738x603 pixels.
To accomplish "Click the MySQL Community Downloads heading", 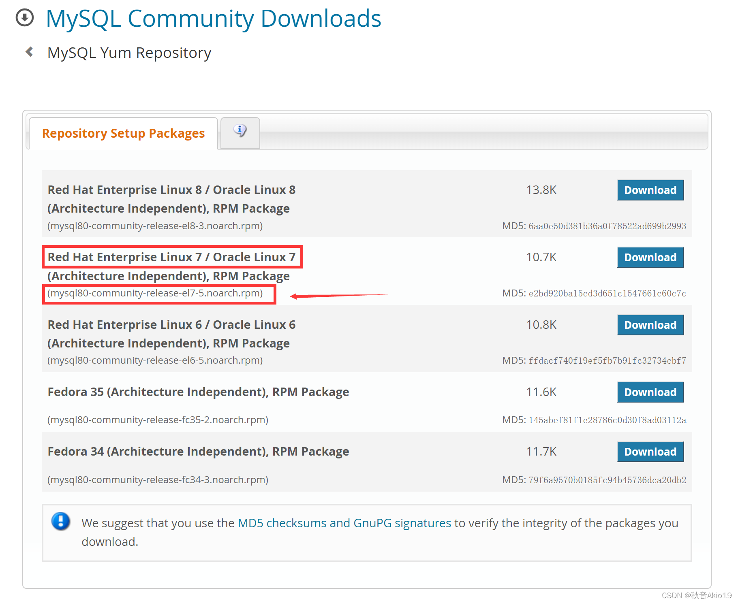I will pos(214,18).
